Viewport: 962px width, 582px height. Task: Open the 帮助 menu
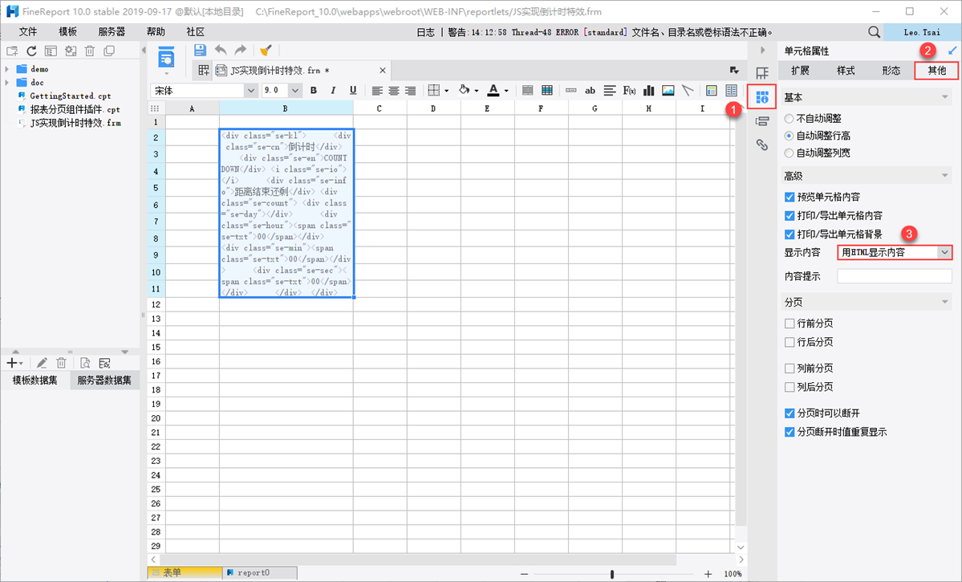click(156, 32)
